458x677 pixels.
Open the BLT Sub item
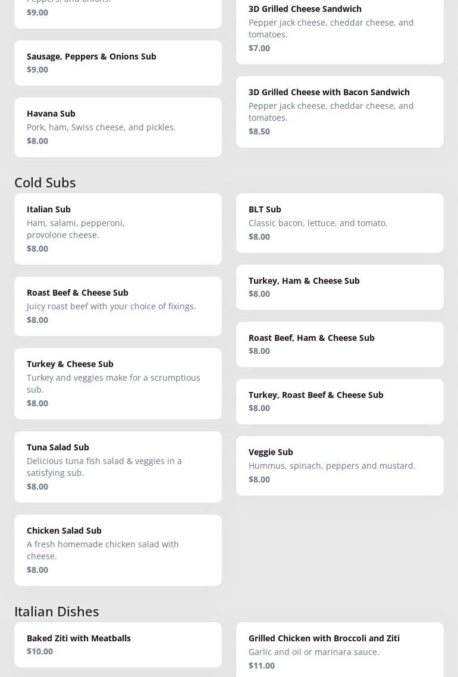point(339,222)
